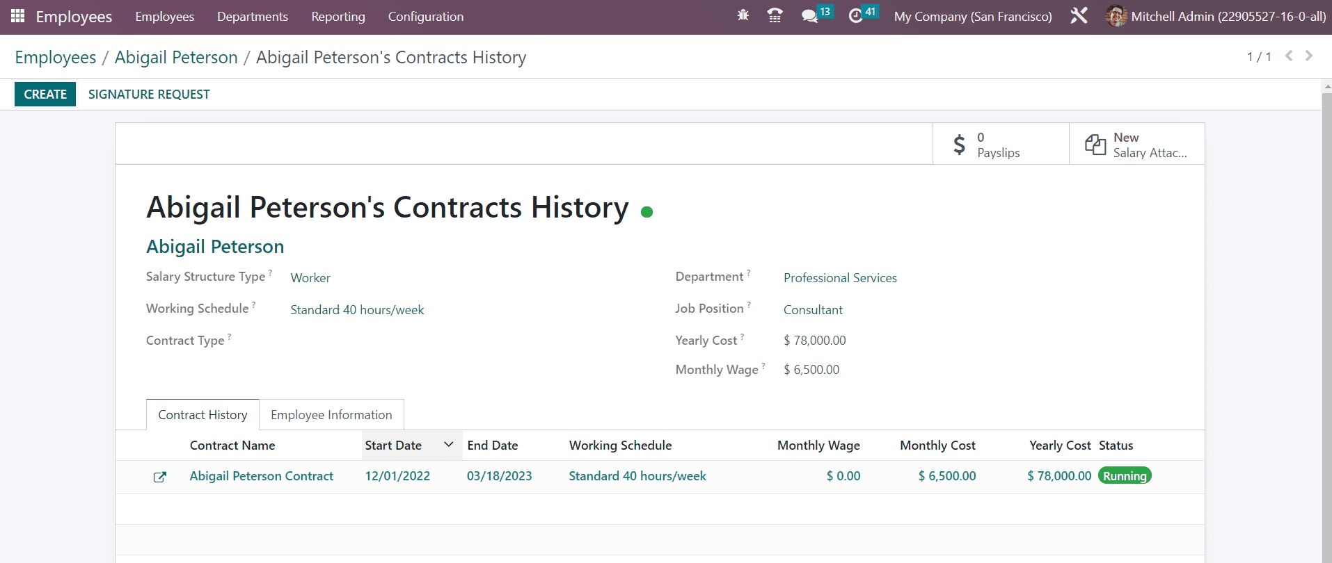Open the apps grid menu icon
The width and height of the screenshot is (1332, 563).
point(18,16)
